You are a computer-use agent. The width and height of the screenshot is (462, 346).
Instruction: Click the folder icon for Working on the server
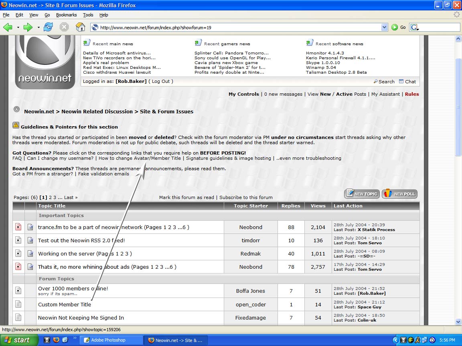[18, 253]
